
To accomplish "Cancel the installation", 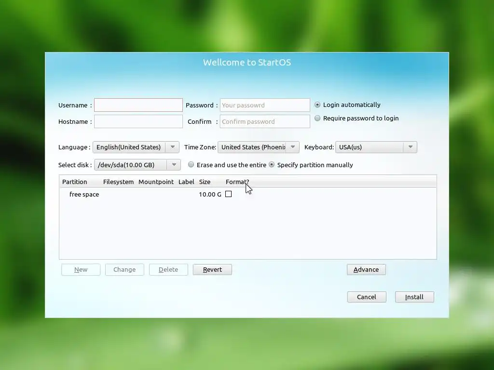I will (x=367, y=297).
